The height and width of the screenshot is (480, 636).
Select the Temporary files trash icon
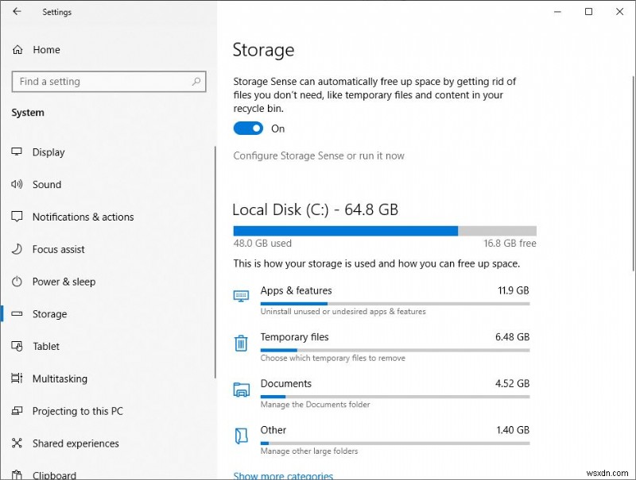click(241, 343)
